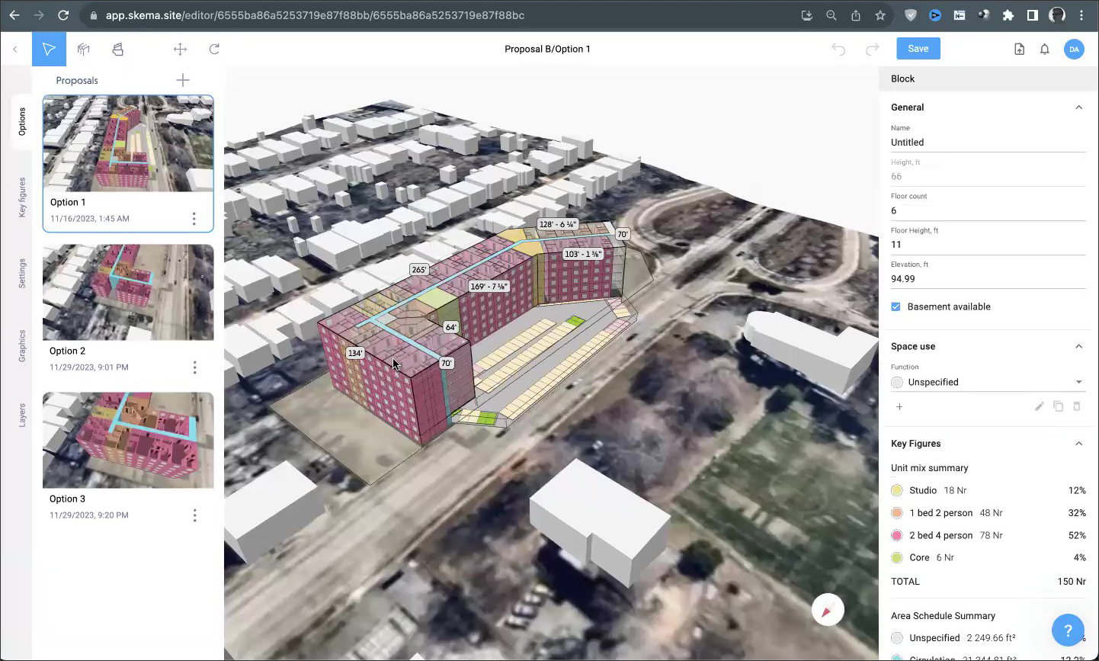Collapse the Space use section

tap(1078, 346)
